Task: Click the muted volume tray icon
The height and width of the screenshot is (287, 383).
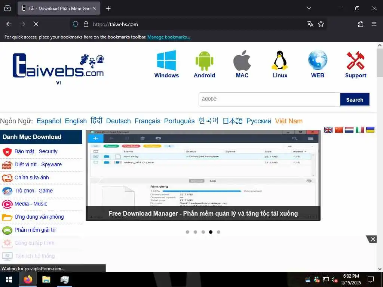Action: tap(334, 280)
